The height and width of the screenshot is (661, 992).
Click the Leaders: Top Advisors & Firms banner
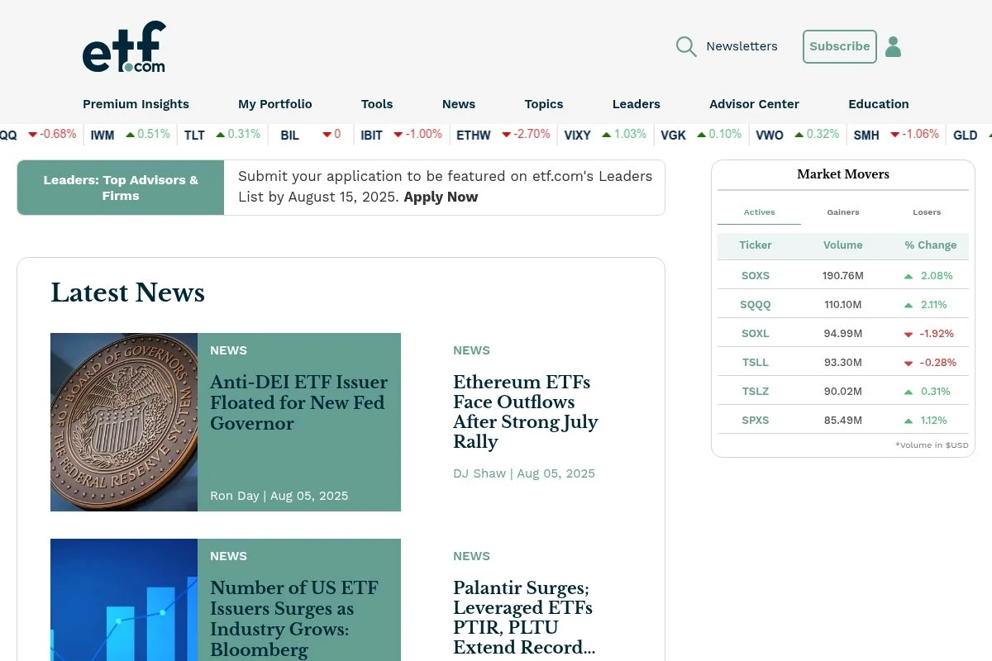coord(121,188)
